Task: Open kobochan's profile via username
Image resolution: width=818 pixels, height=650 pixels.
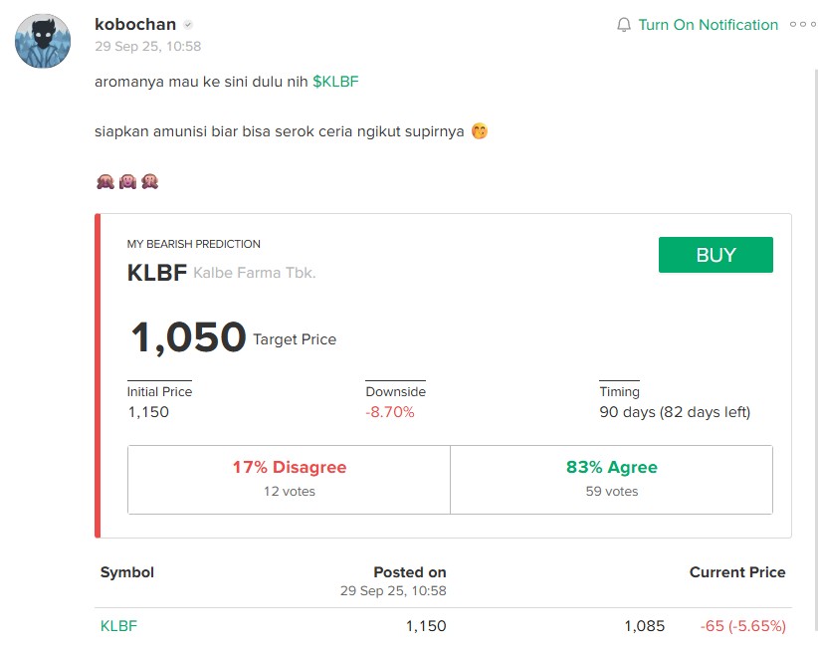Action: click(135, 24)
